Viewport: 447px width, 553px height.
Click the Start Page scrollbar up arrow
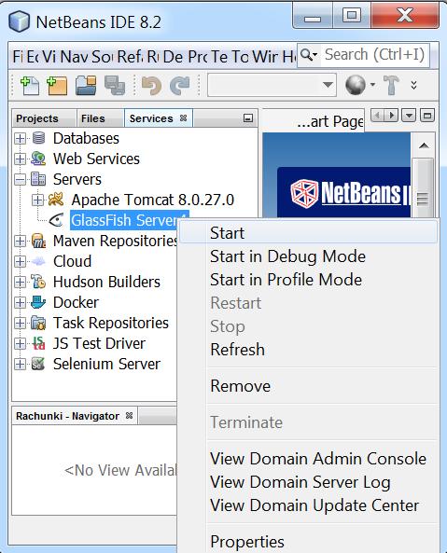(x=424, y=145)
